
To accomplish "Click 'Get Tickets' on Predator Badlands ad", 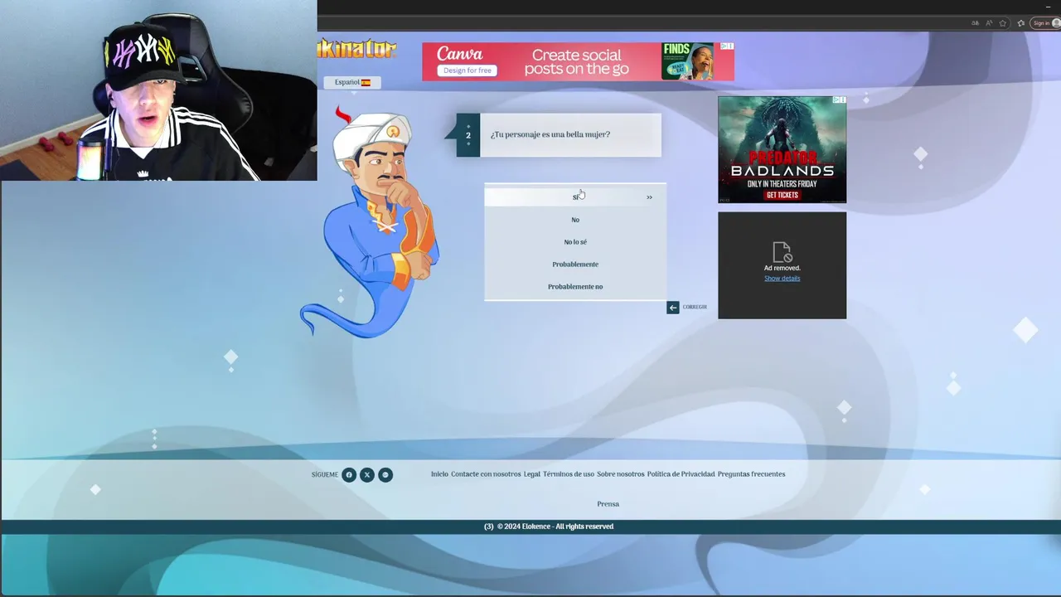I will coord(782,195).
